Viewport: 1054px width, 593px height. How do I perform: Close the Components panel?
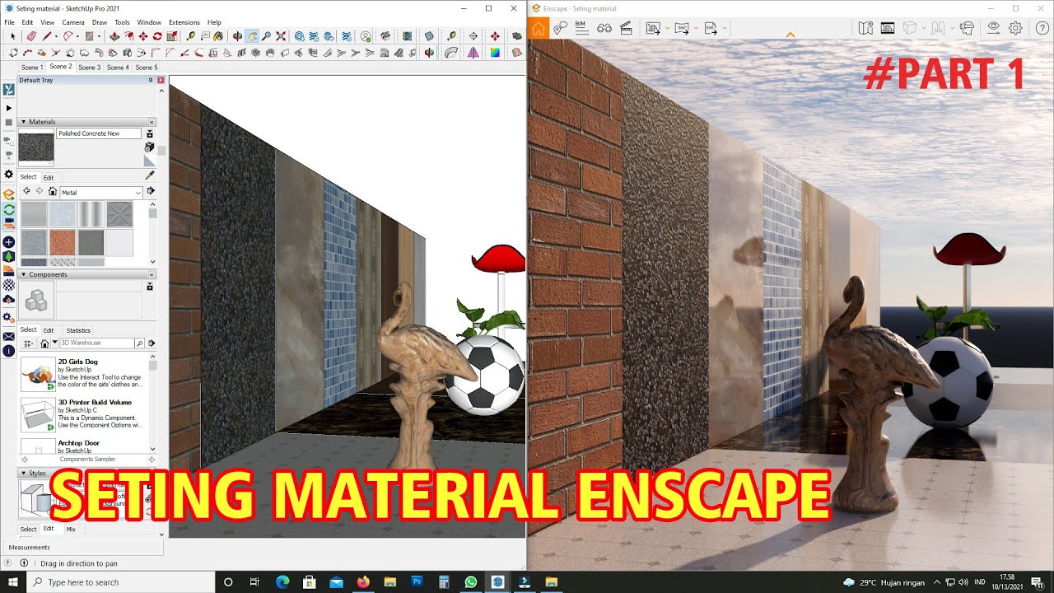click(x=152, y=274)
